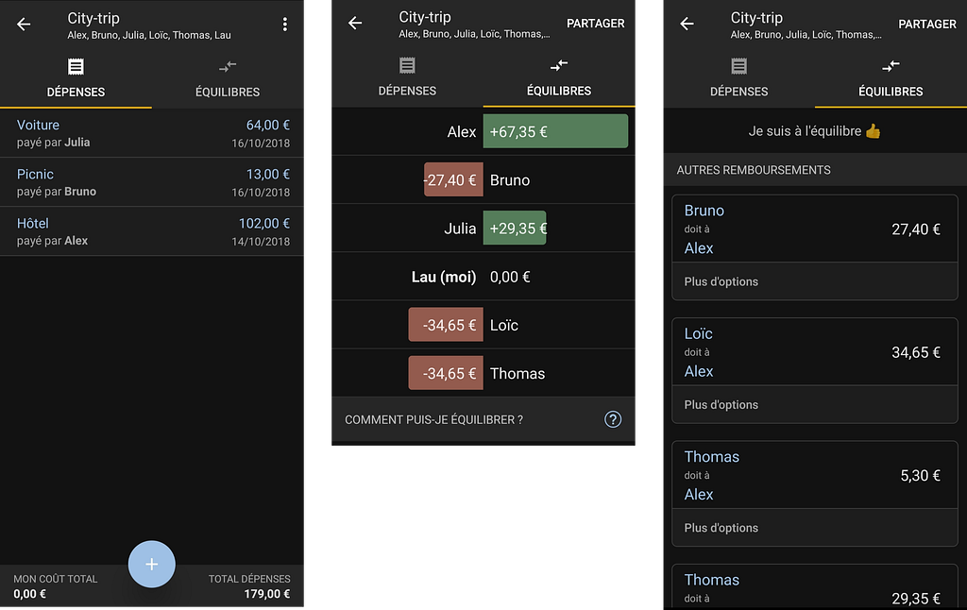The image size is (967, 610).
Task: Open the Hôtel expense
Action: pyautogui.click(x=152, y=231)
